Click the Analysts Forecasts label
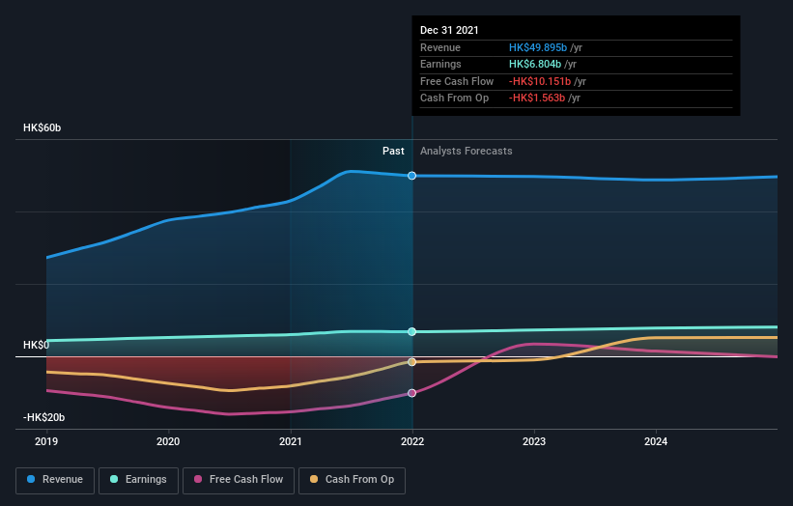The image size is (793, 506). (x=467, y=152)
